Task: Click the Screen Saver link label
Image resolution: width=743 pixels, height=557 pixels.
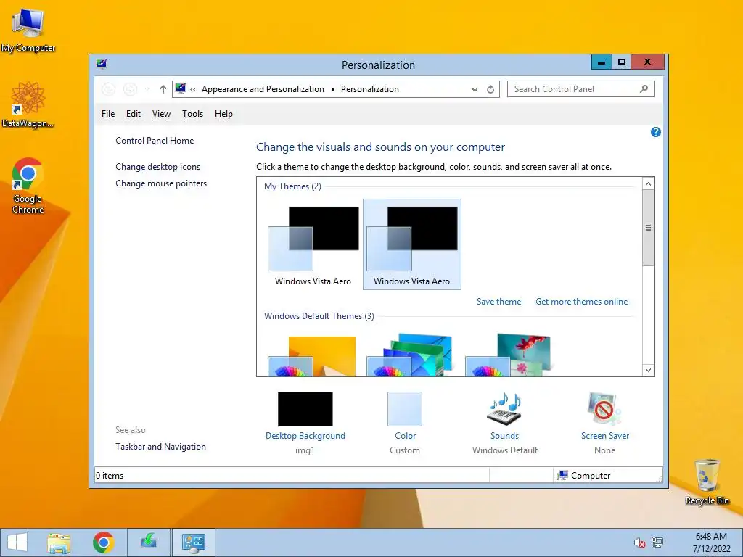Action: 605,436
